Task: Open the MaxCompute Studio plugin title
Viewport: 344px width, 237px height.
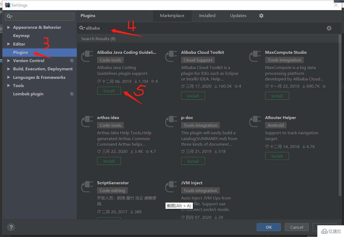Action: (286, 52)
